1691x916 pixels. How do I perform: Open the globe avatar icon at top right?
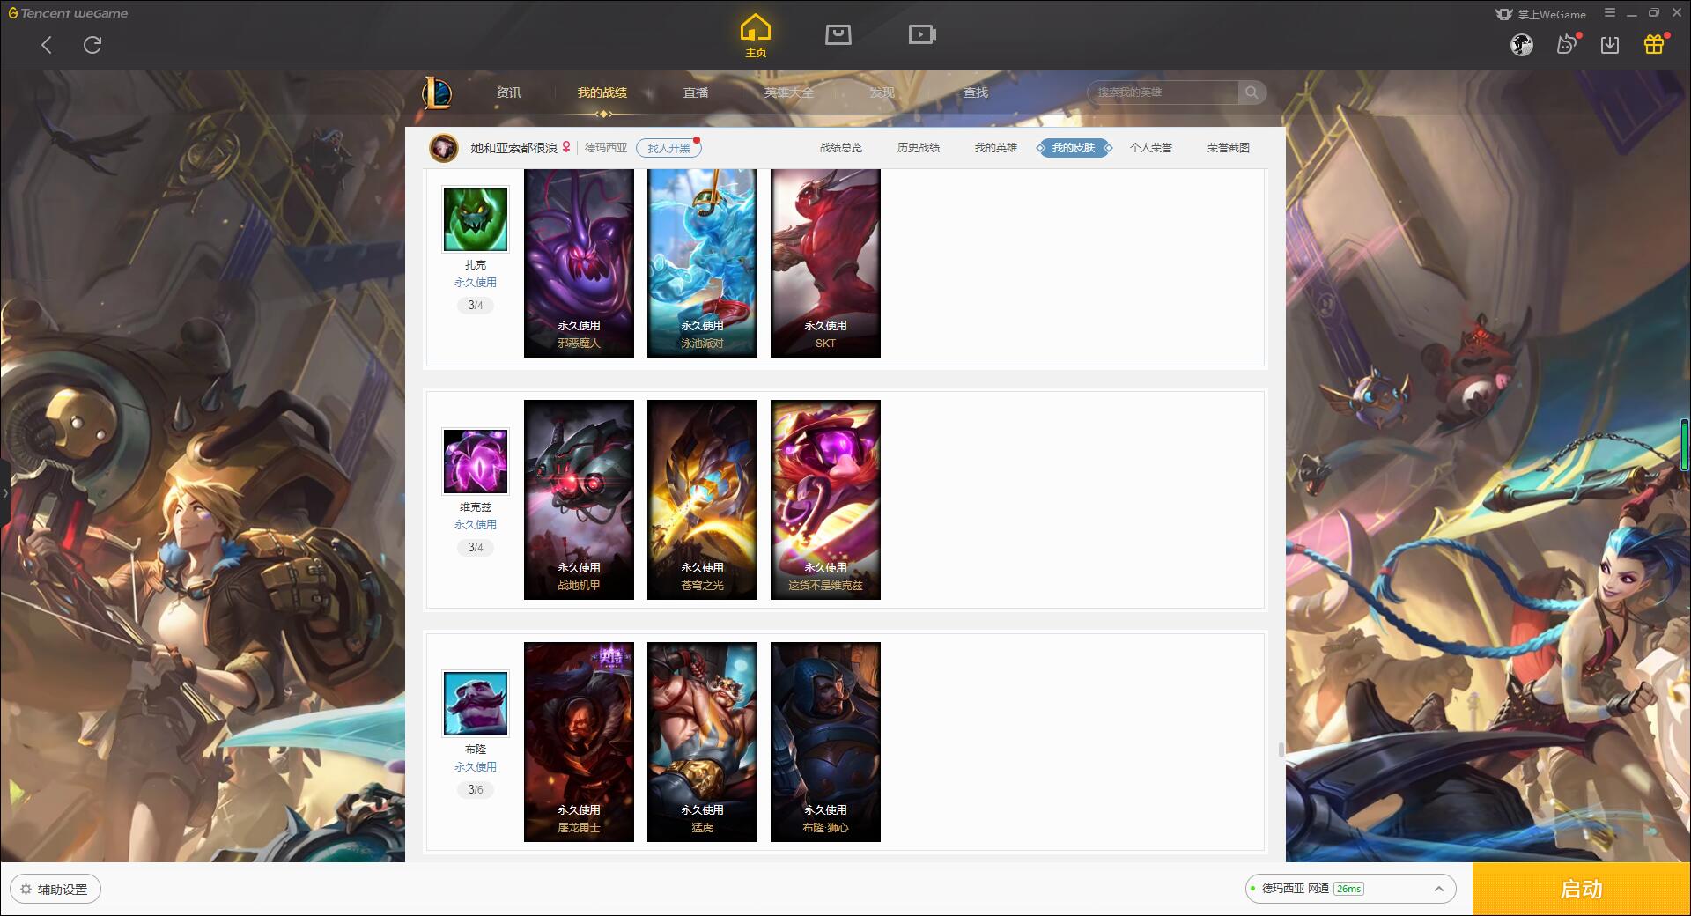click(1521, 45)
